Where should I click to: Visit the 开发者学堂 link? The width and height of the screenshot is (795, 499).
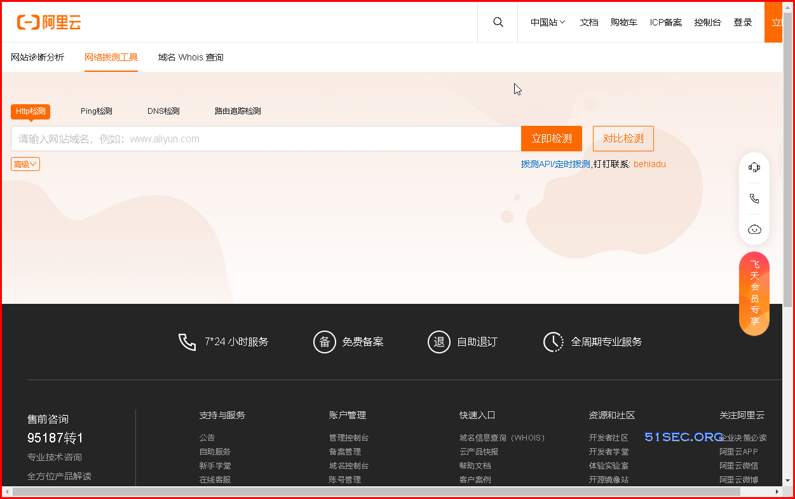[x=609, y=451]
